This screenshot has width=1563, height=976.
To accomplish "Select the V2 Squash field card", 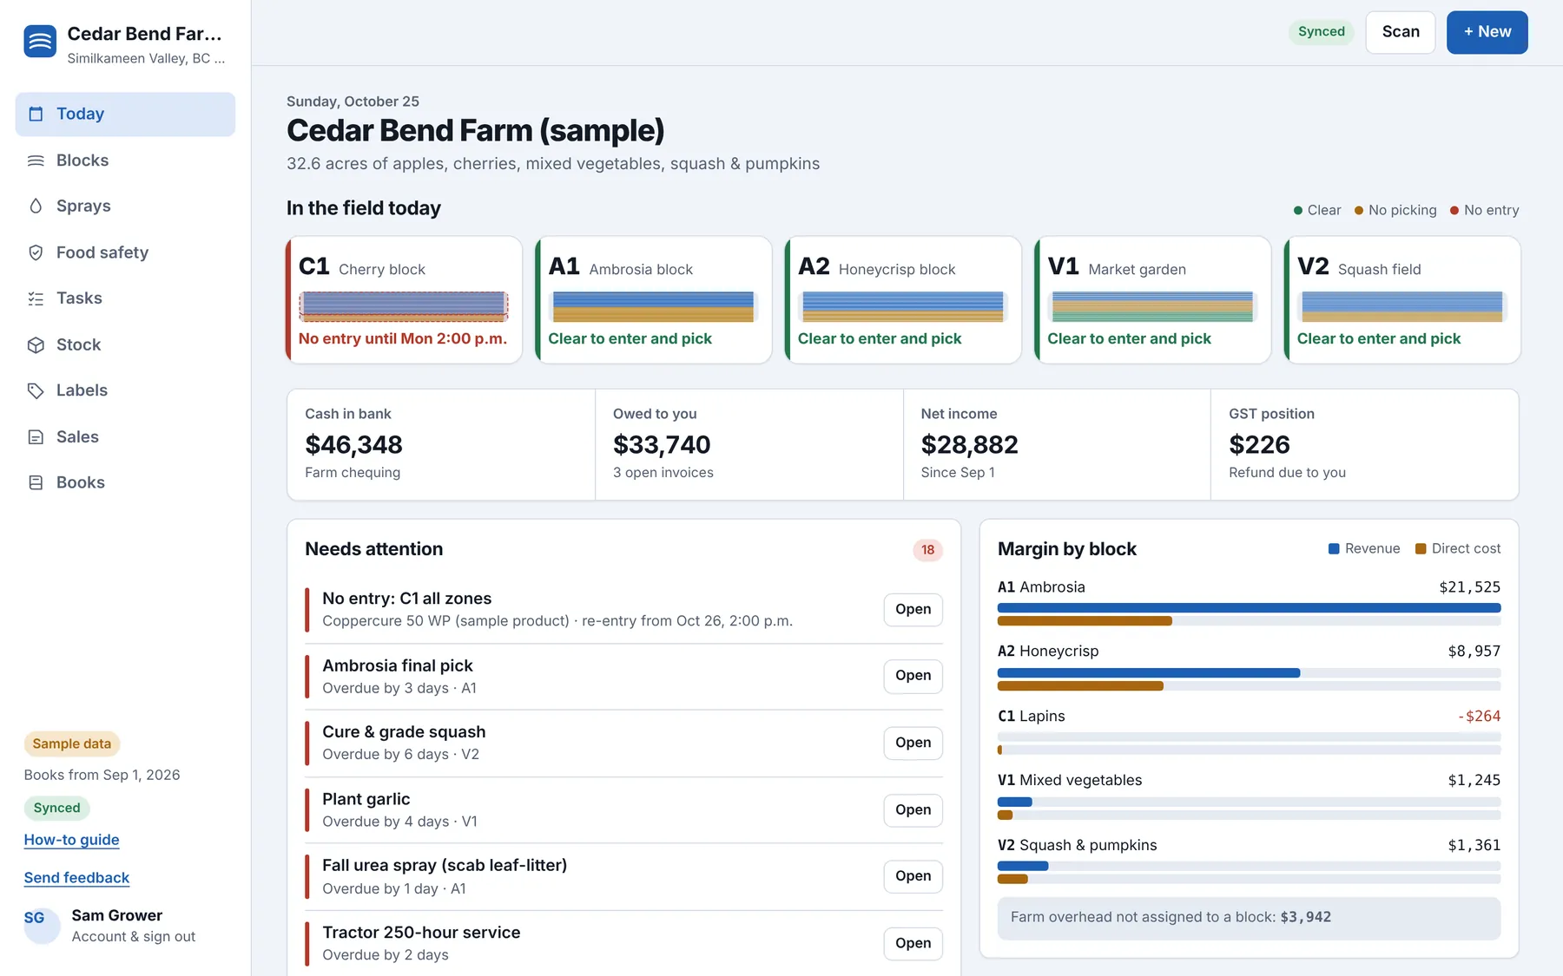I will [x=1402, y=300].
